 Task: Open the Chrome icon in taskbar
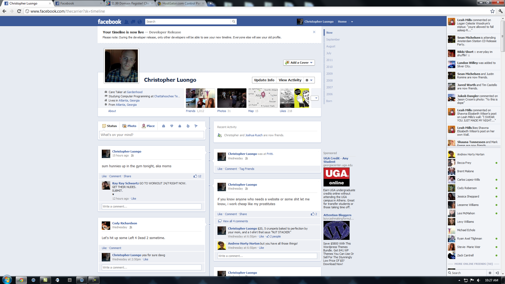[x=21, y=280]
